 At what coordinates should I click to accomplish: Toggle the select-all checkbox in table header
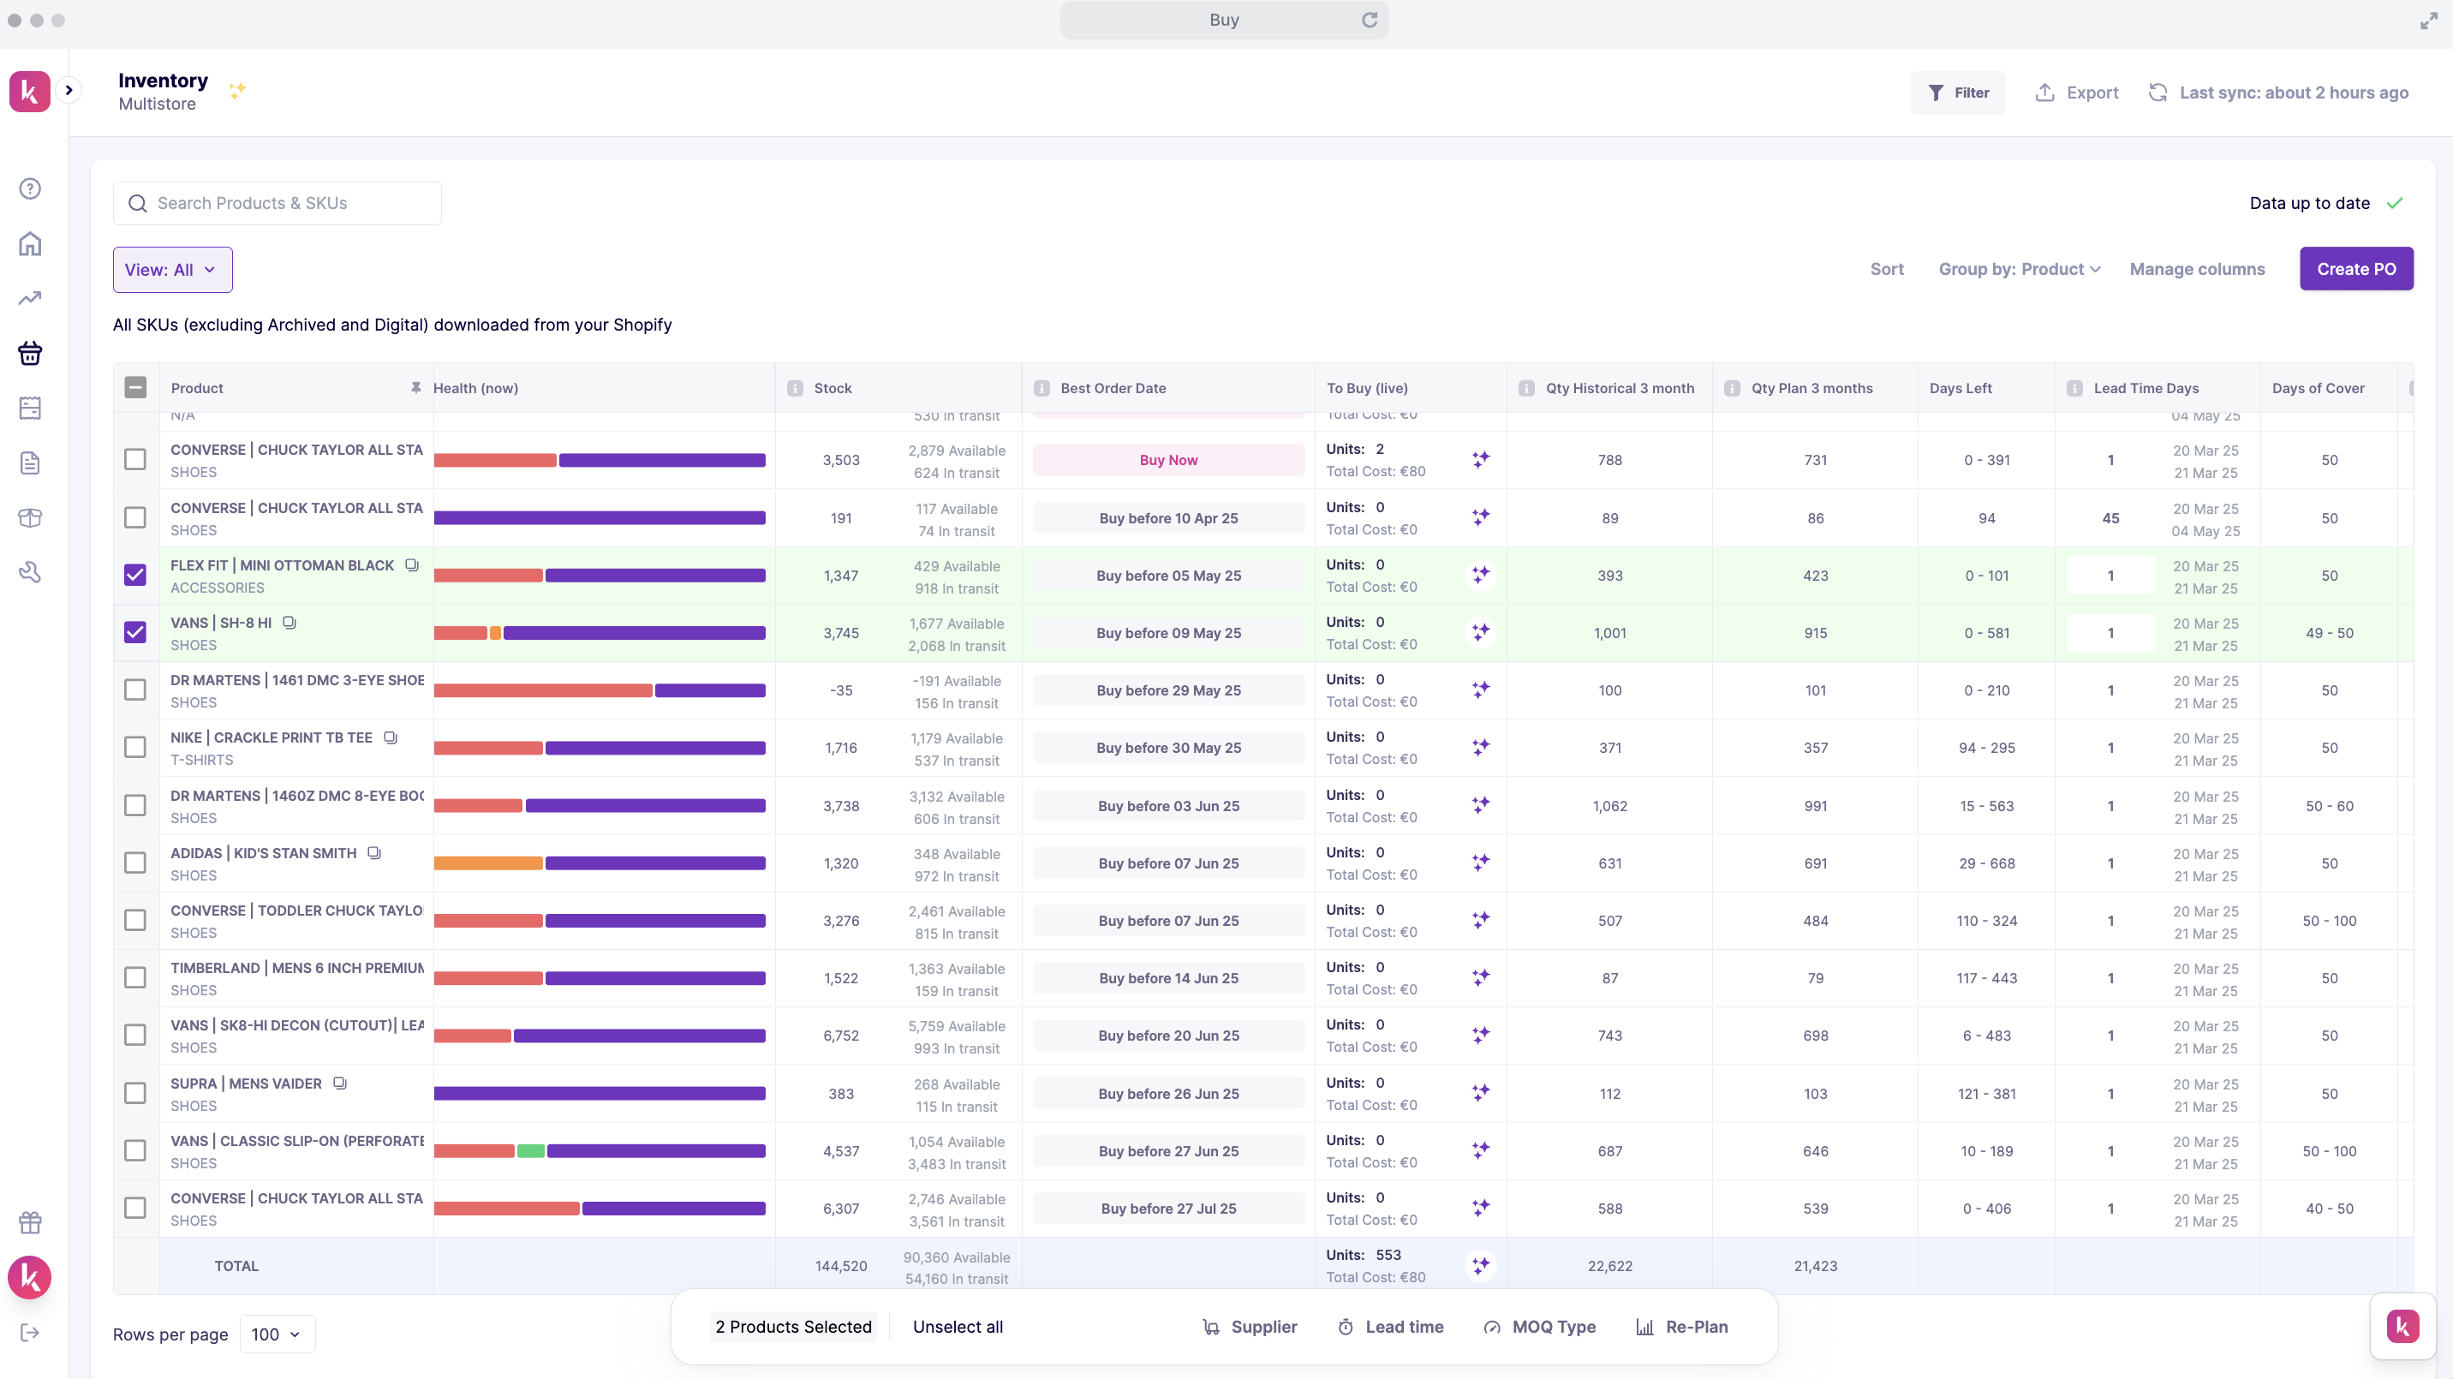click(135, 386)
